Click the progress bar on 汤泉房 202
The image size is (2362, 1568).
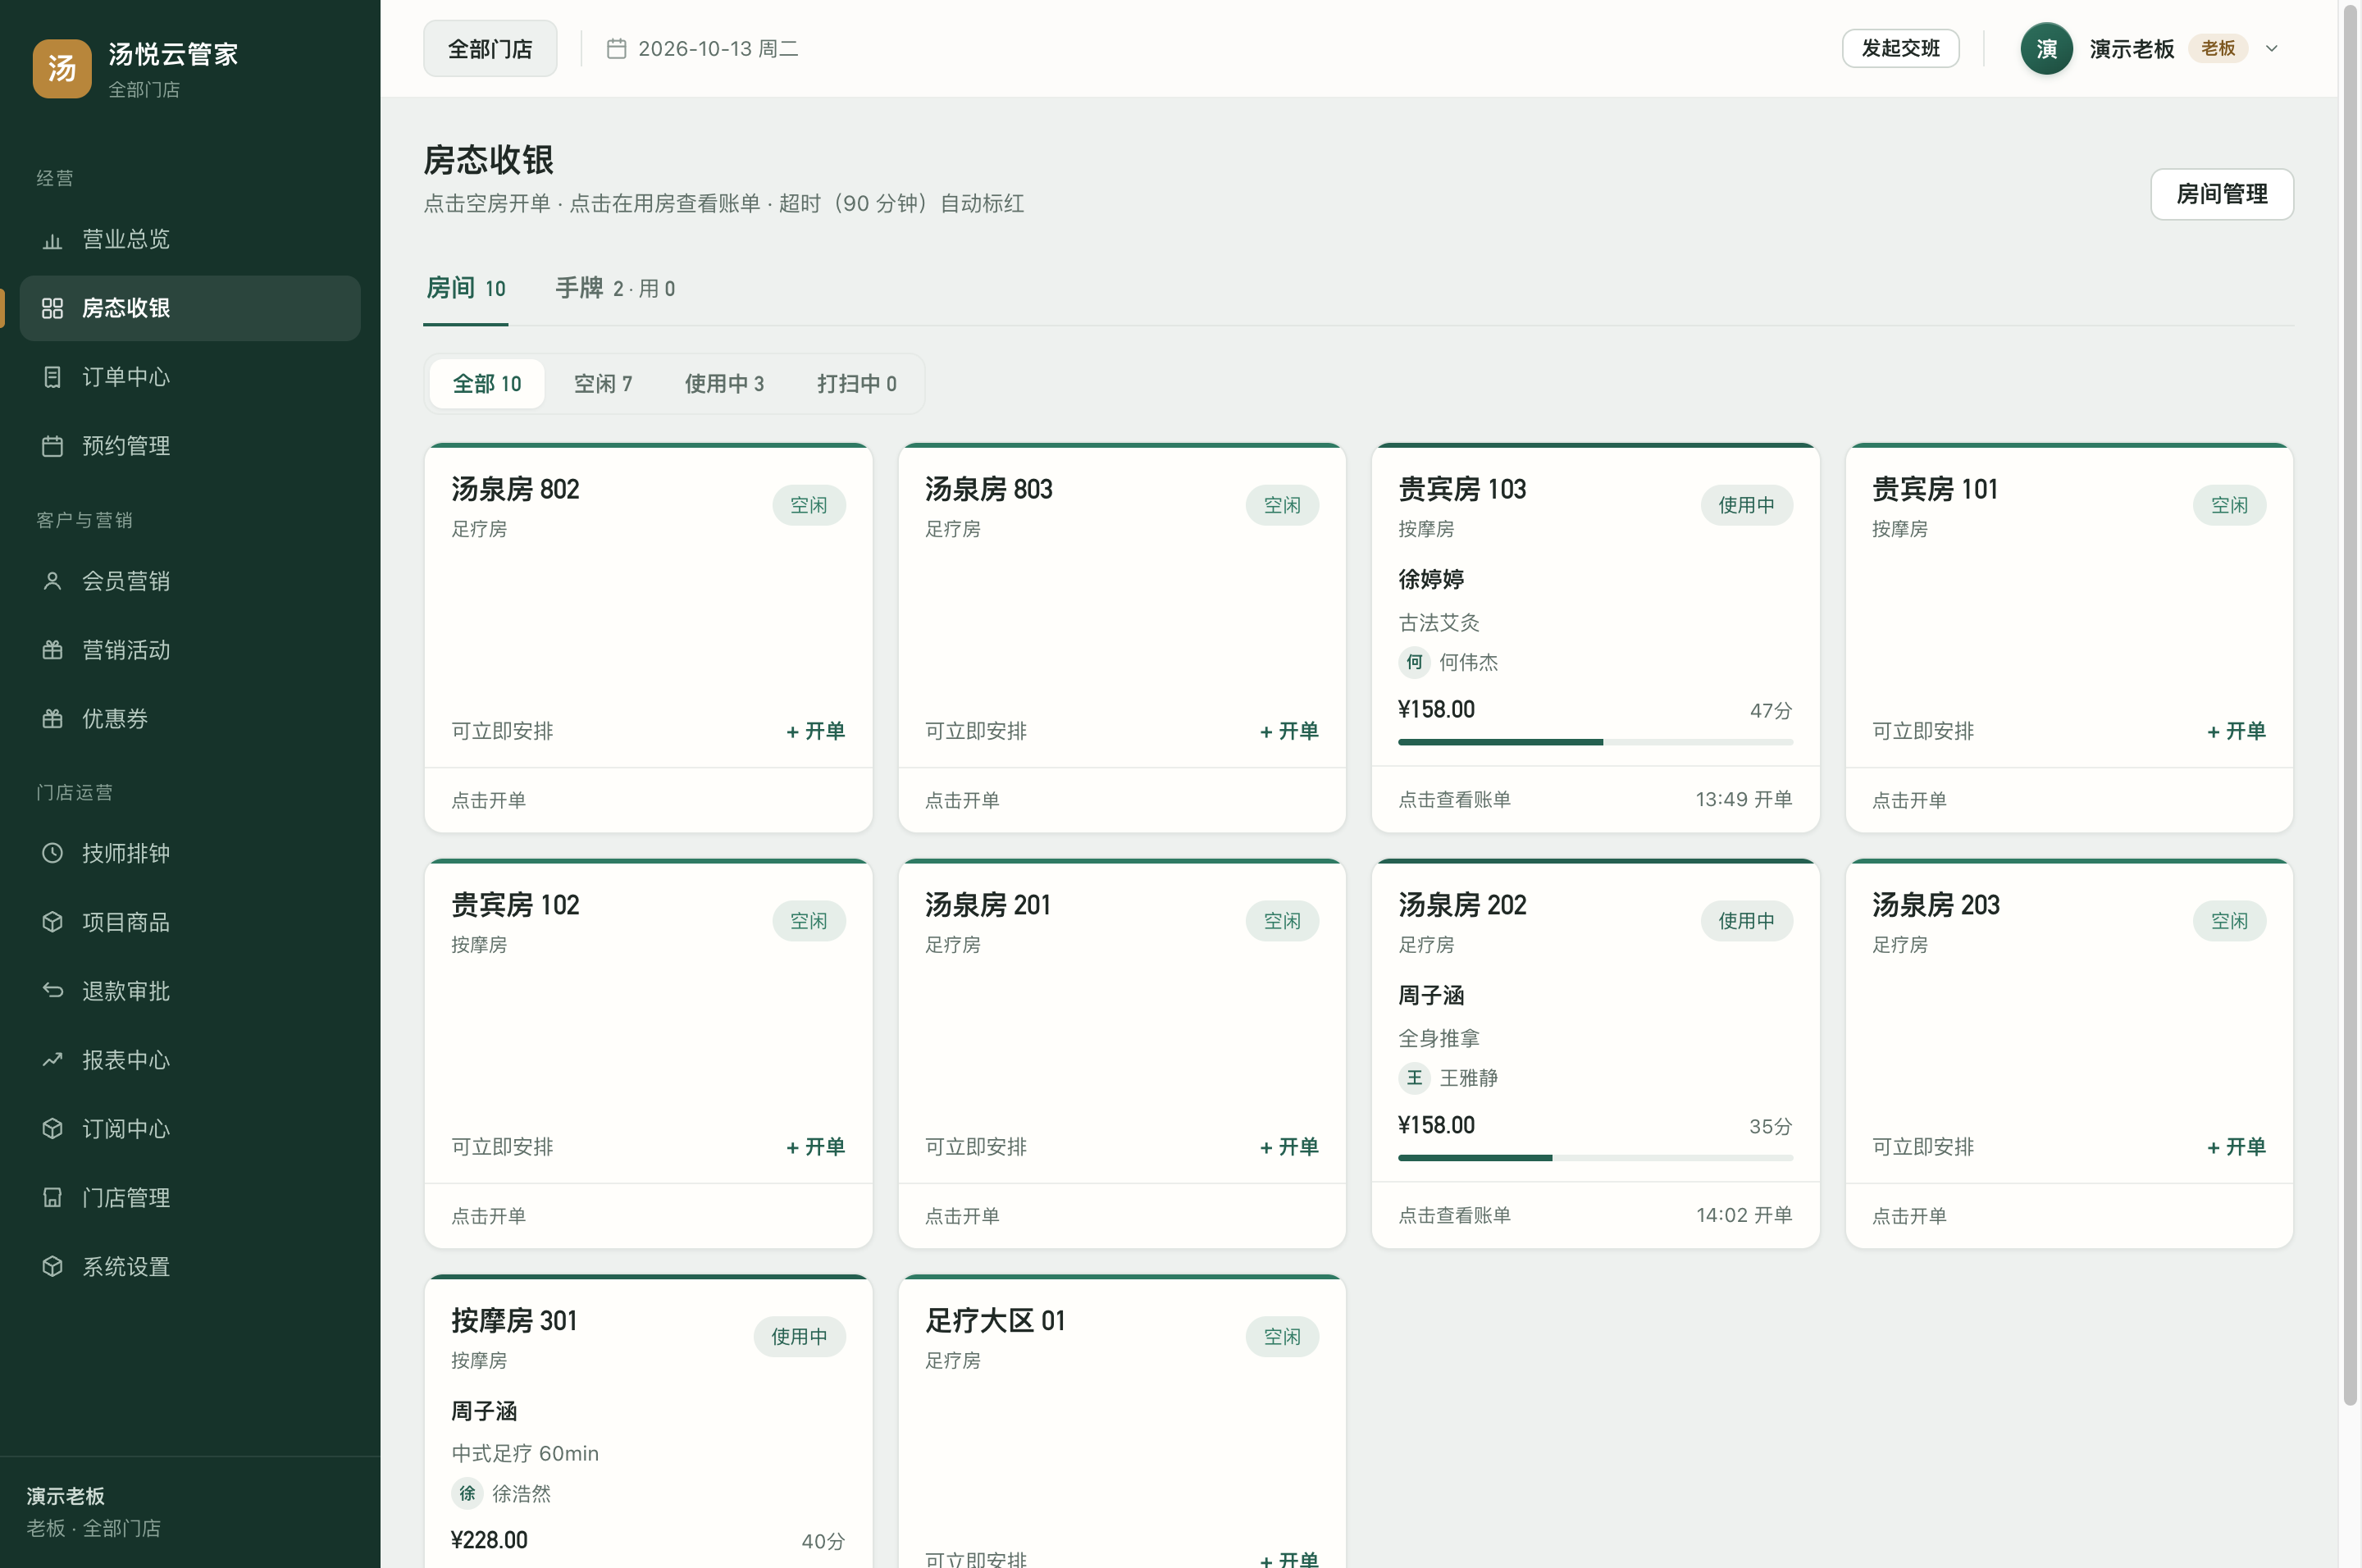click(1595, 1158)
